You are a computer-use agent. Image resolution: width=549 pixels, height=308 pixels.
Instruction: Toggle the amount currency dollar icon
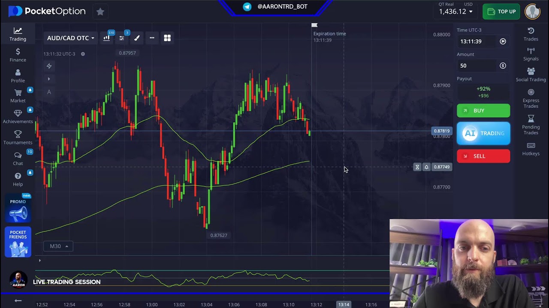(x=503, y=65)
